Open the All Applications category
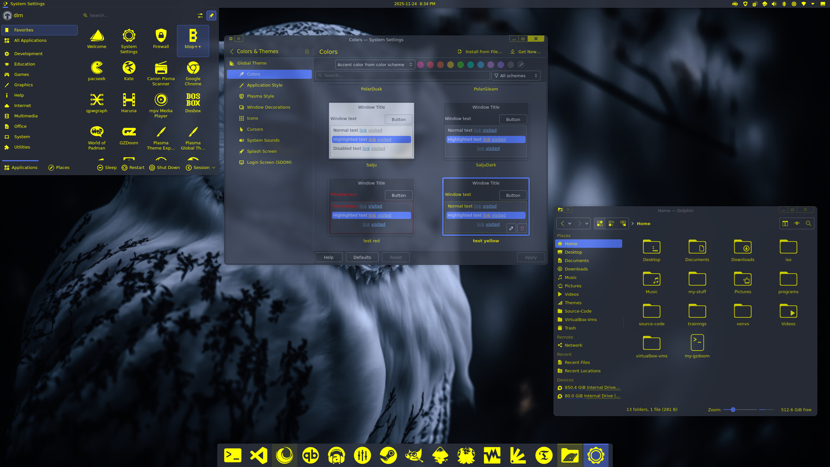The width and height of the screenshot is (830, 467). click(x=30, y=40)
